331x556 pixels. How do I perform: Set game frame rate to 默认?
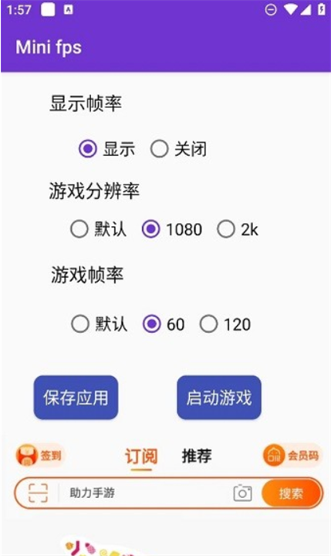click(x=100, y=324)
